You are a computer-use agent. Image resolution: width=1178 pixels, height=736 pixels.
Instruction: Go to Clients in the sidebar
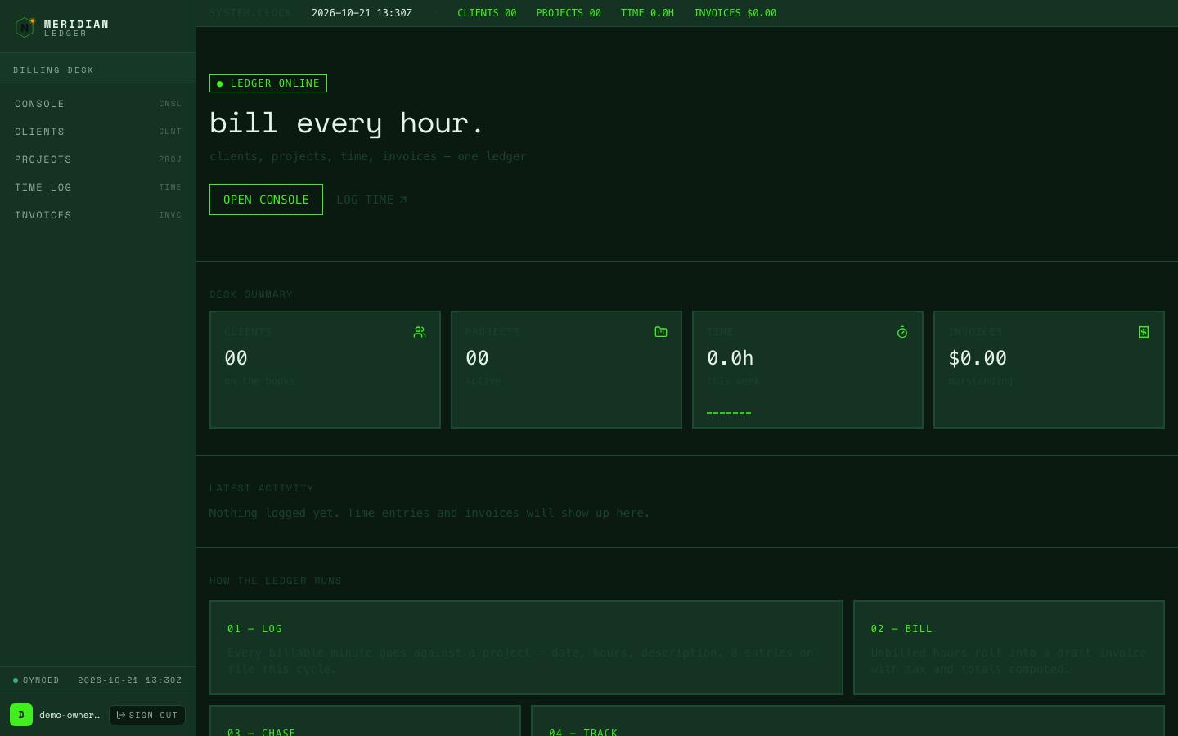coord(98,132)
